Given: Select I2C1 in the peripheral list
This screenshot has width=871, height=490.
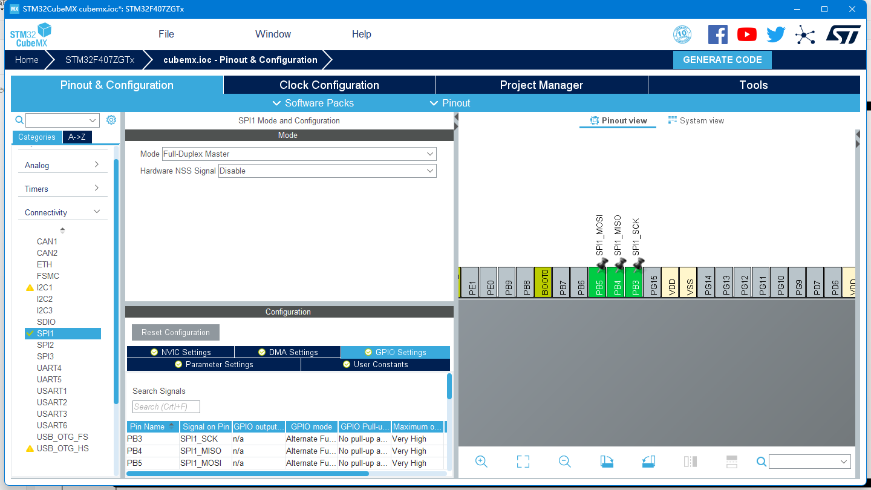Looking at the screenshot, I should point(45,287).
